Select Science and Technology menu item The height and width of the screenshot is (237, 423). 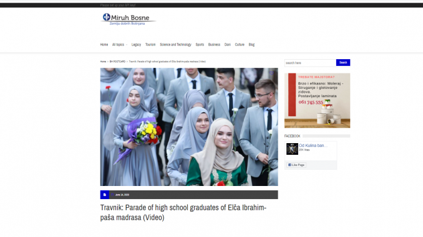[175, 45]
